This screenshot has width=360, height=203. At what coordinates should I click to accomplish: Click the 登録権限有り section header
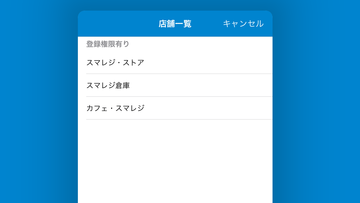coord(108,44)
